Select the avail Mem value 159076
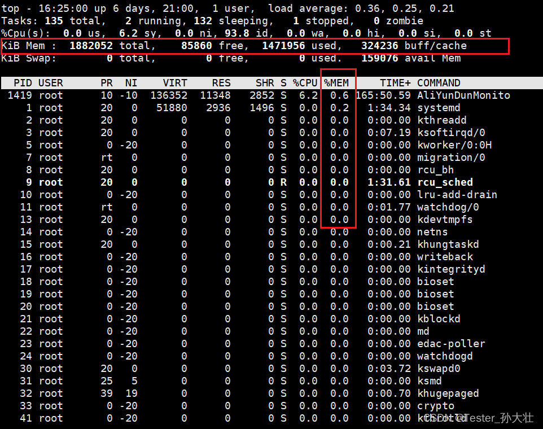 point(379,58)
